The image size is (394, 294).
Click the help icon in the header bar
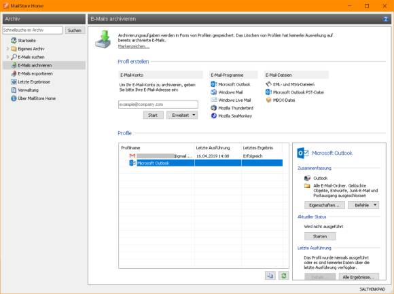385,19
